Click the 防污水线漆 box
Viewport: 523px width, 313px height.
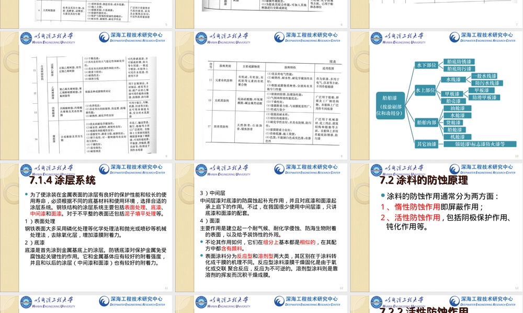[x=487, y=83]
